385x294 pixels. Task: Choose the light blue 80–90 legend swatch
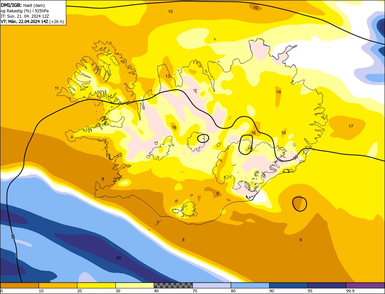250,285
